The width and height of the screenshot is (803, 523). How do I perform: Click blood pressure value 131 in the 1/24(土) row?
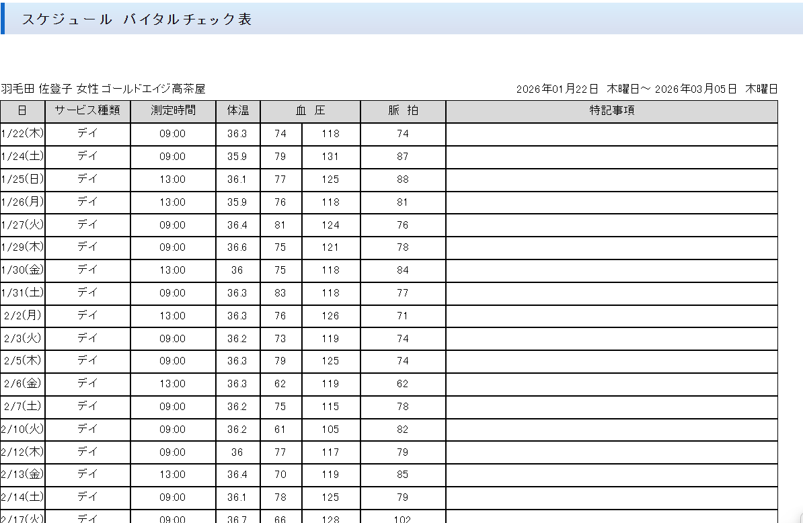coord(330,157)
